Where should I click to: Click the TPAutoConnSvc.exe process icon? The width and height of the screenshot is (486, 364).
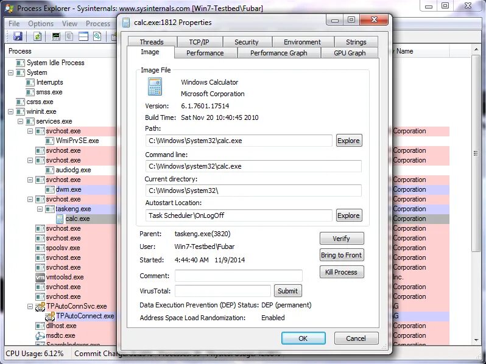(40, 306)
